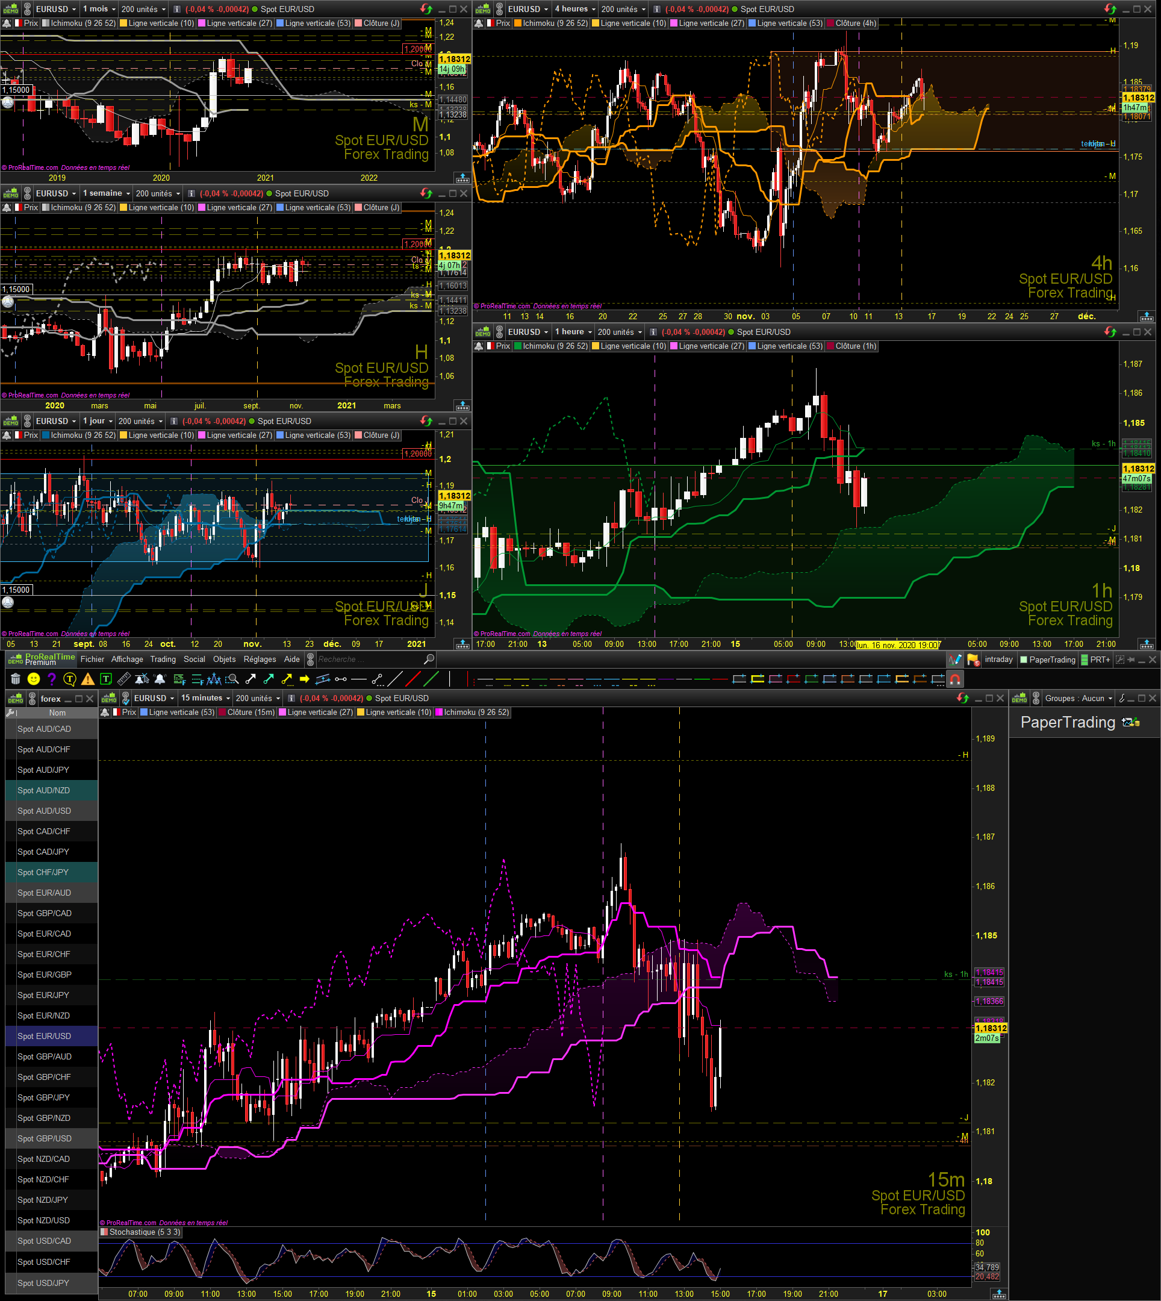The width and height of the screenshot is (1161, 1301).
Task: Open the Objets menu
Action: pos(224,659)
